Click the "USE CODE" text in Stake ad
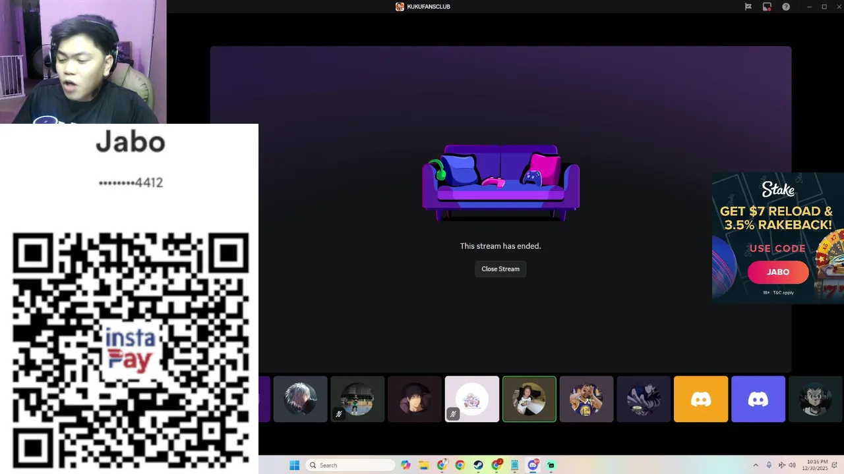Viewport: 844px width, 474px height. coord(777,248)
